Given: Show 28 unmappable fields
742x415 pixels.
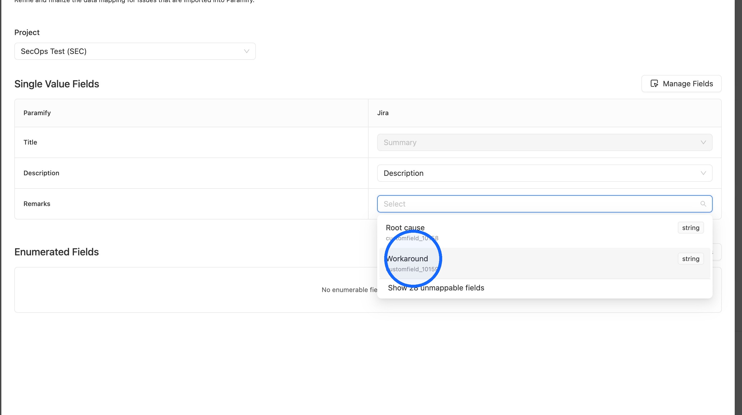Looking at the screenshot, I should point(436,288).
